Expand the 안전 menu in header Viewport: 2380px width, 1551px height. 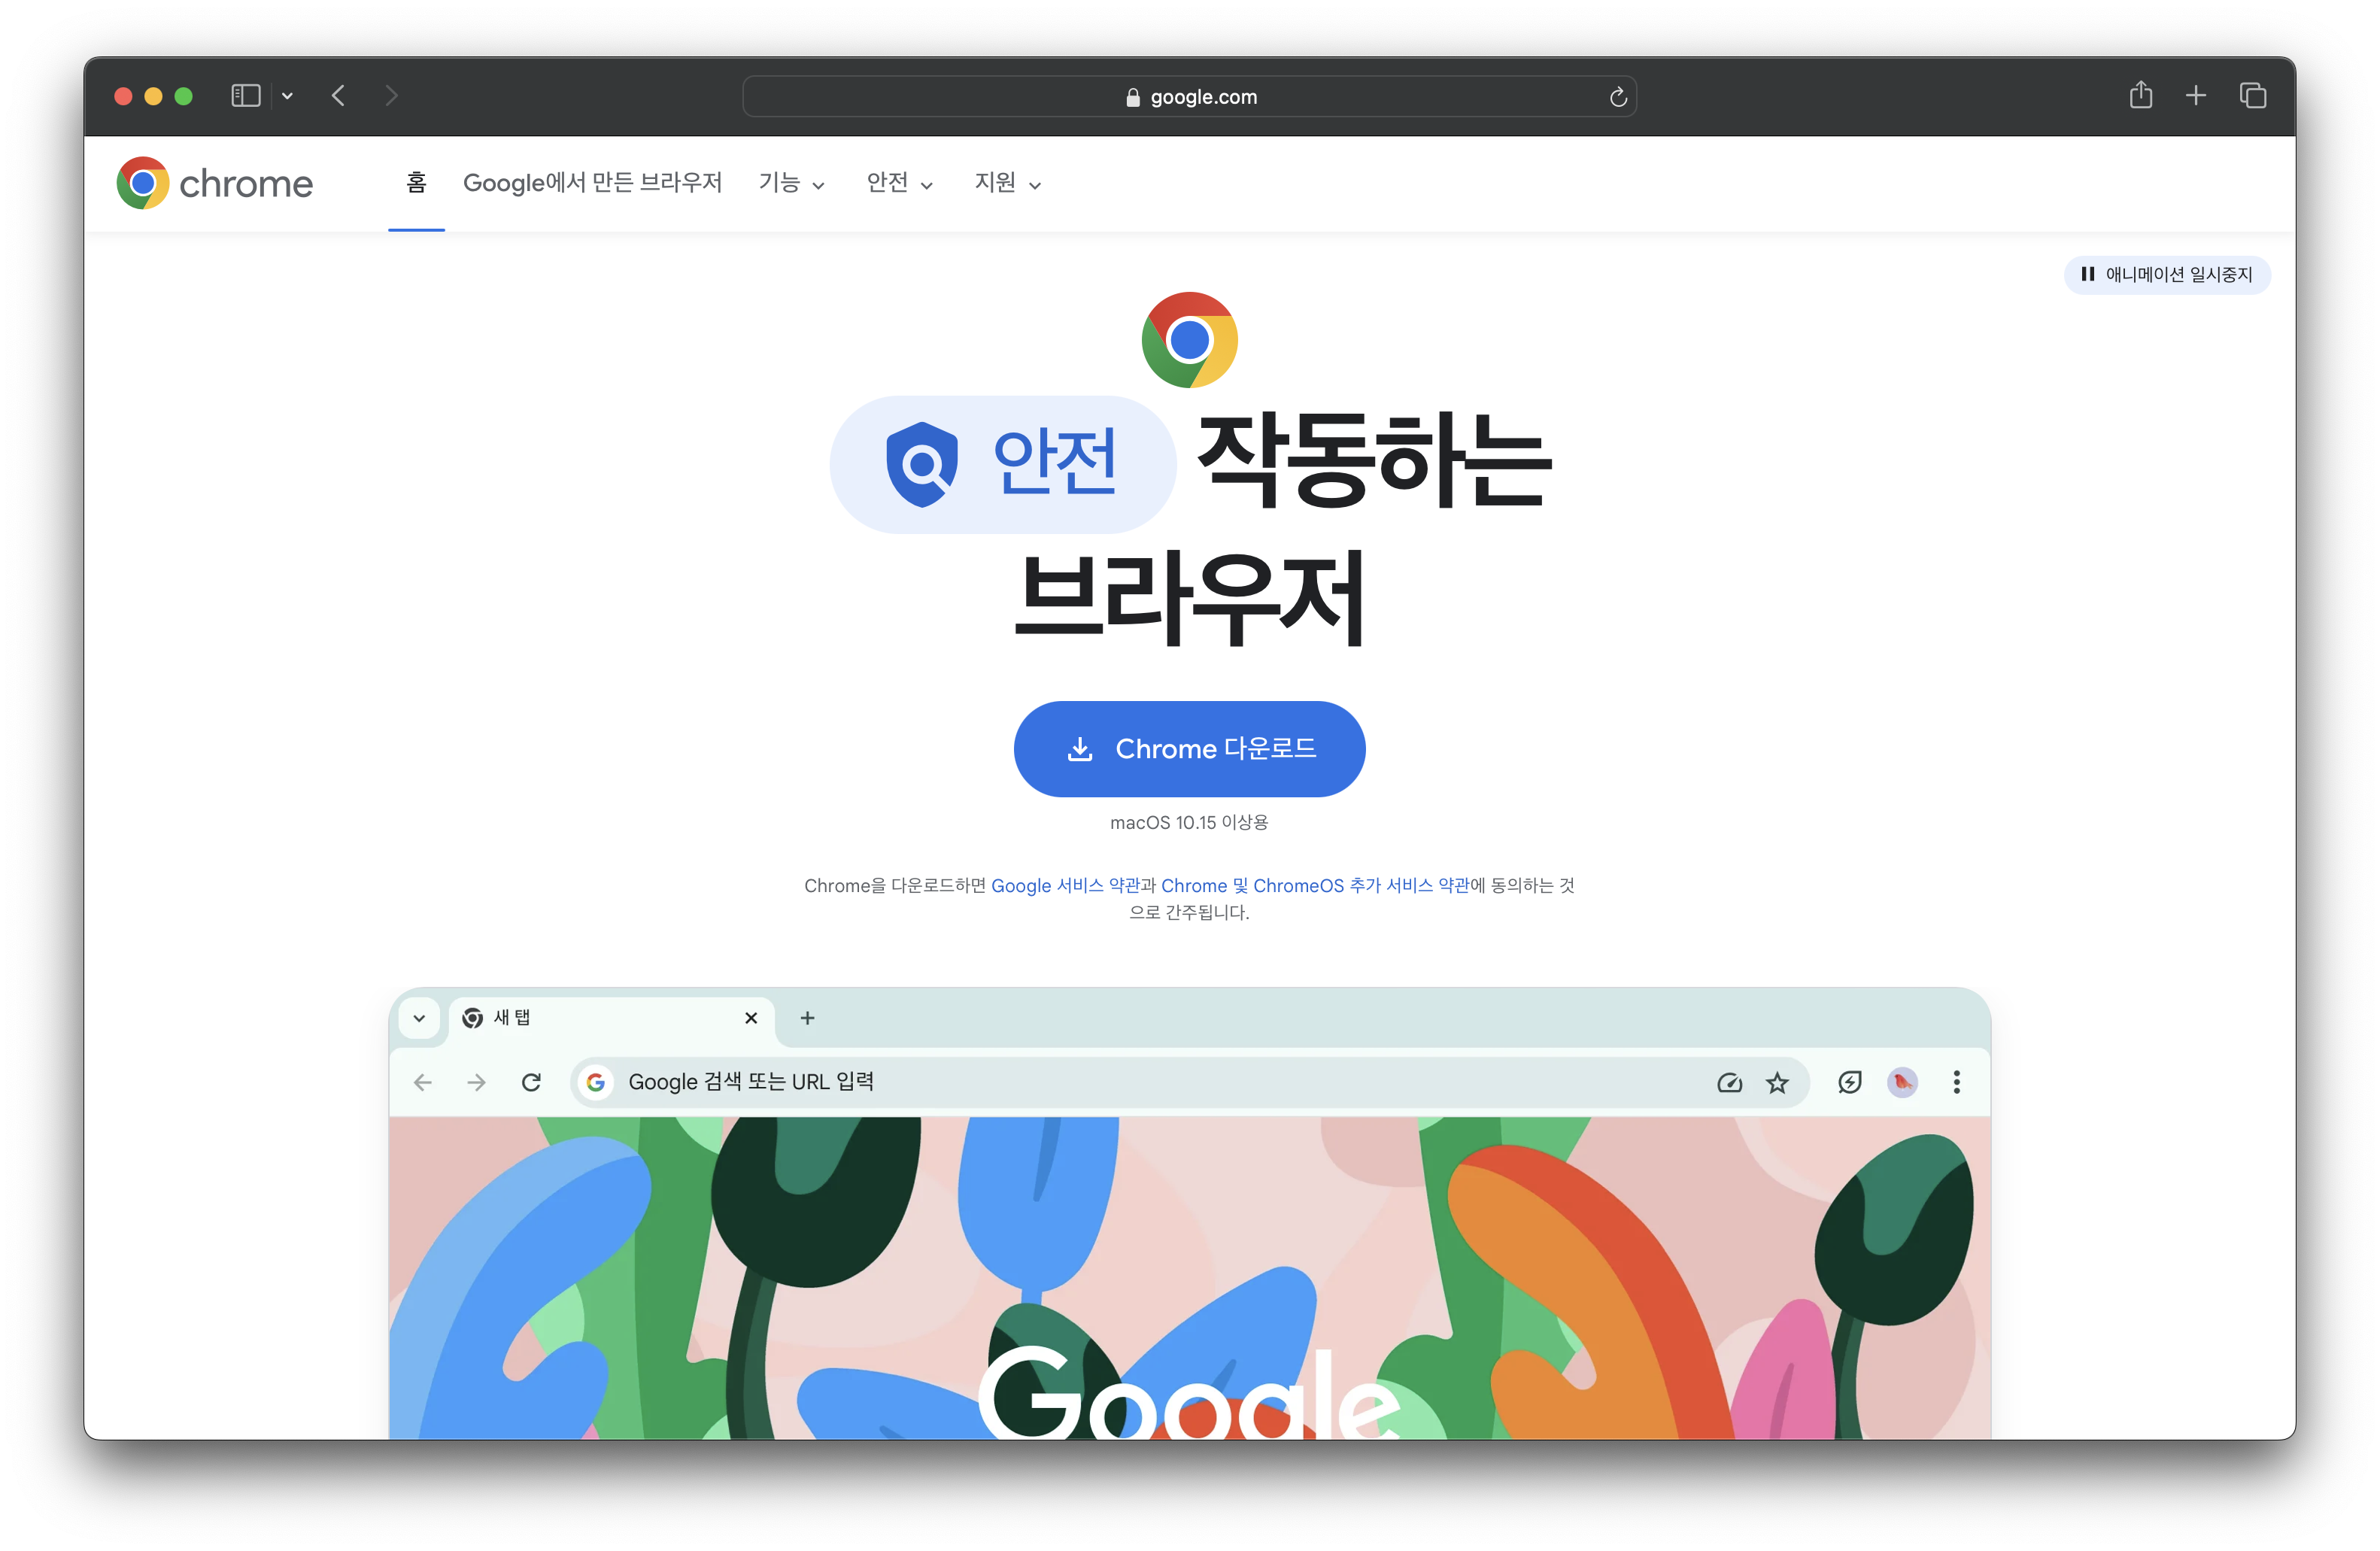[x=900, y=183]
